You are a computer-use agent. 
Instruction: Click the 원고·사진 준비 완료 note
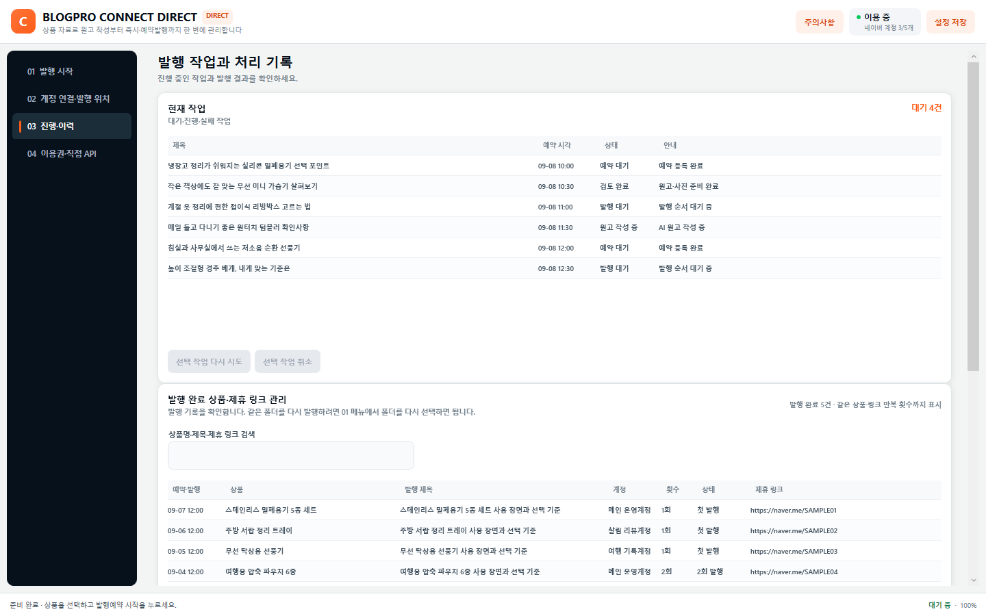(x=688, y=186)
